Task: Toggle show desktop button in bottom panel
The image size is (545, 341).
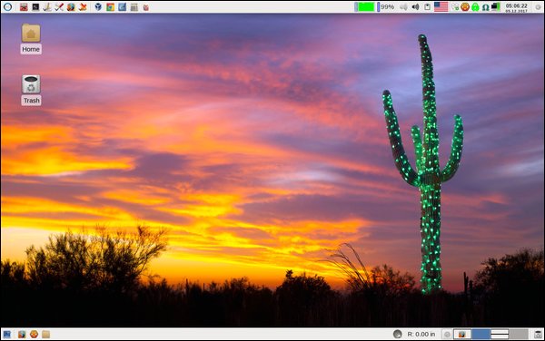Action: click(7, 334)
